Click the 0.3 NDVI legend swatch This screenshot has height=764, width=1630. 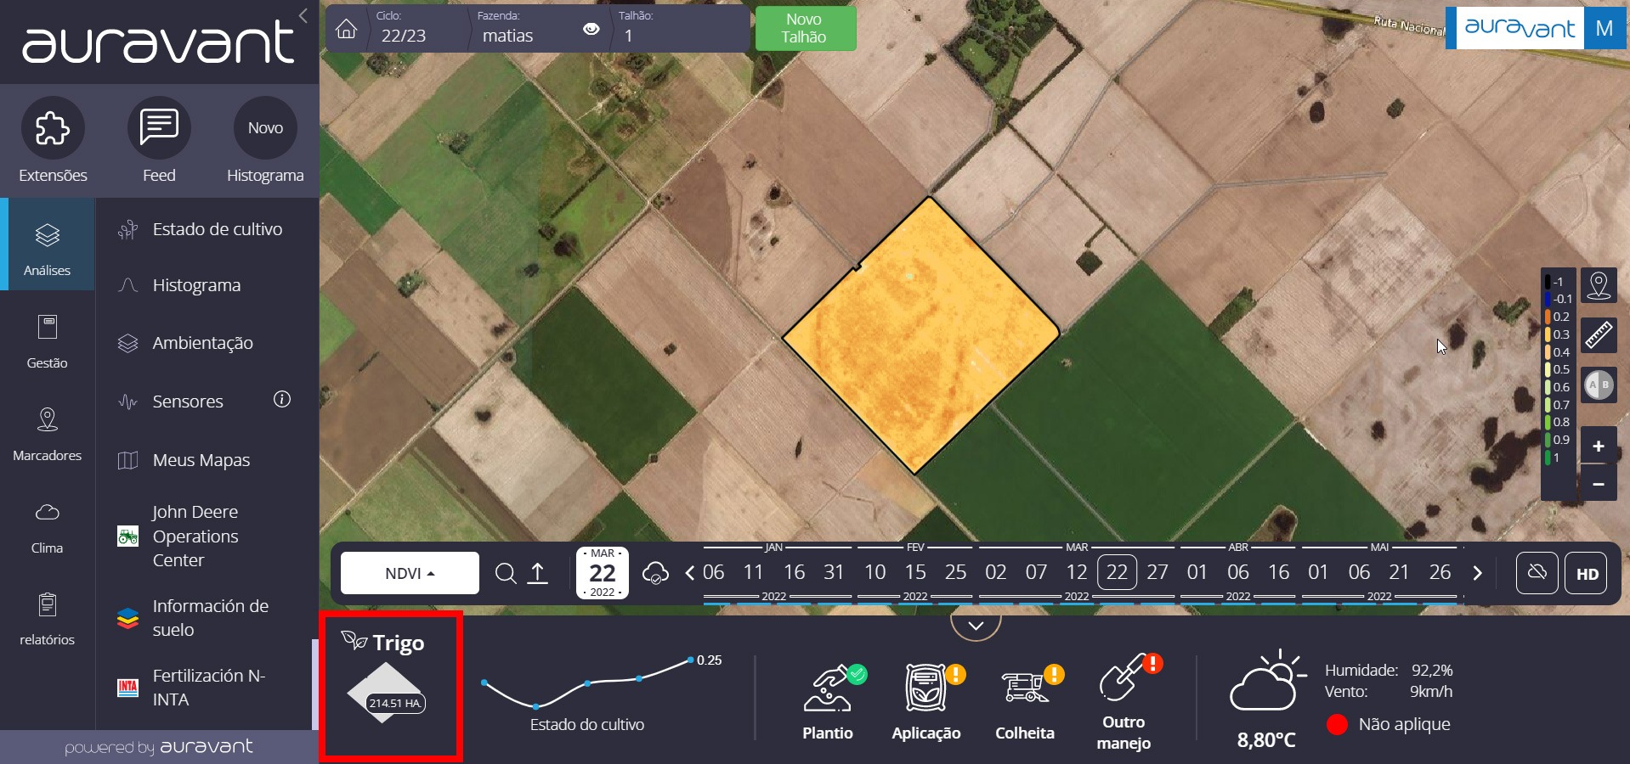tap(1548, 334)
